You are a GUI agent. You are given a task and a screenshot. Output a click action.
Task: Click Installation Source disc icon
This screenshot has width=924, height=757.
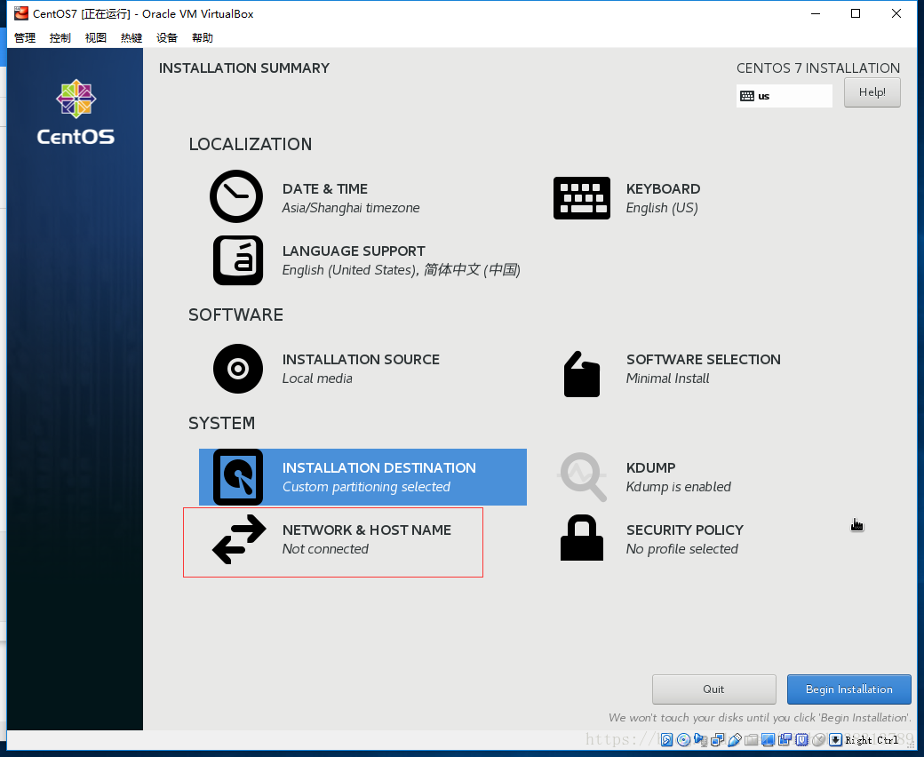(x=238, y=369)
